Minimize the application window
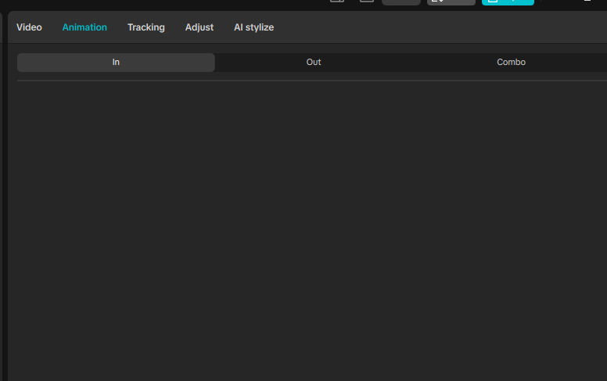 tap(587, 2)
